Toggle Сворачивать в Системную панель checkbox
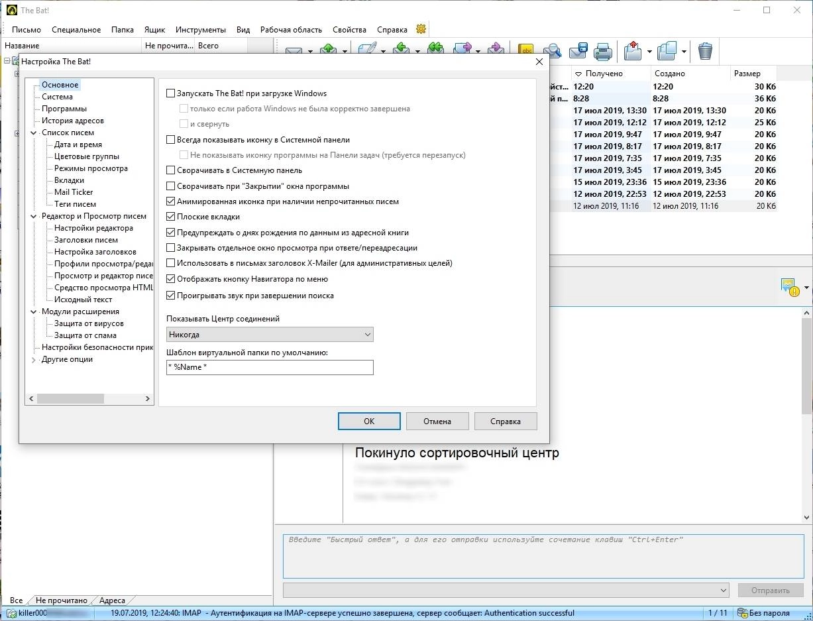813x621 pixels. (x=171, y=170)
